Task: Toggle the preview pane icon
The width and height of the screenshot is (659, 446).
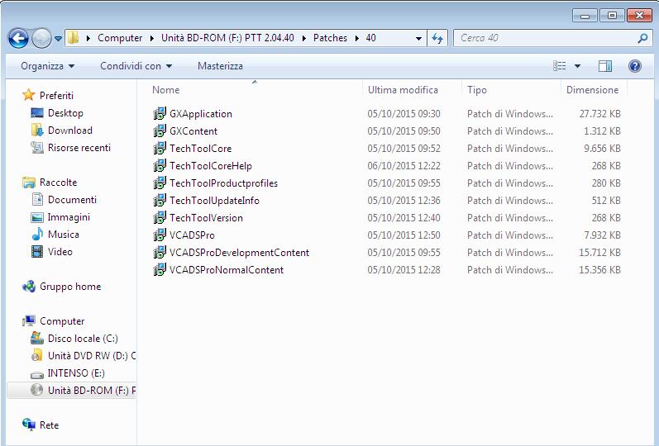Action: click(605, 66)
